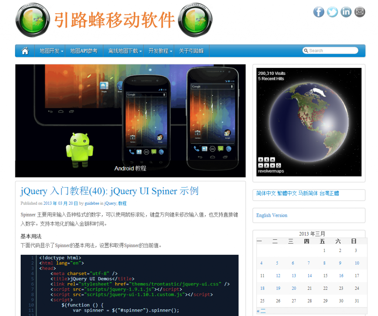Click the 5 Recent Hits text
Viewport: 378px width, 316px height.
(x=271, y=79)
